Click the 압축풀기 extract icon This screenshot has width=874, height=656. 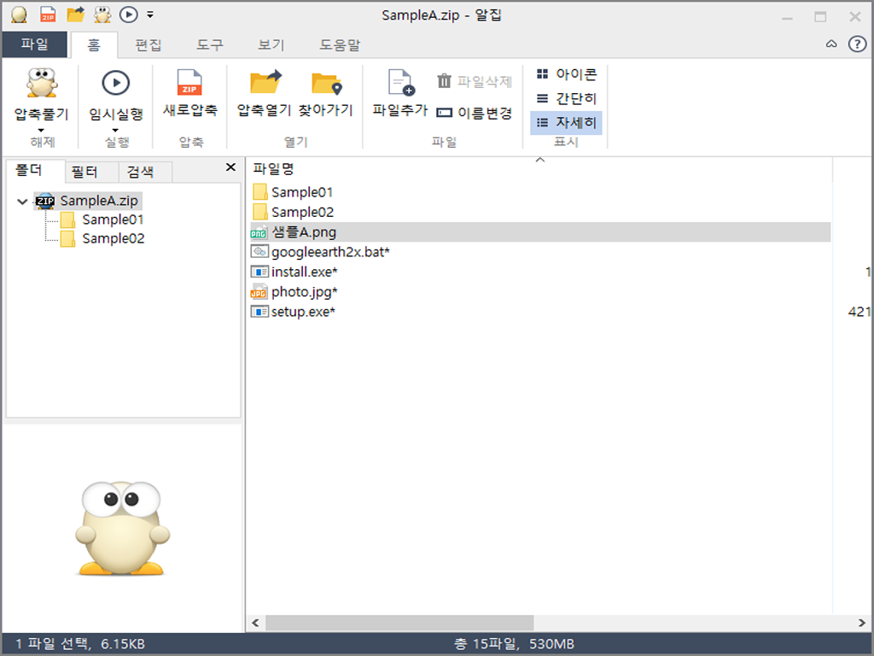41,84
